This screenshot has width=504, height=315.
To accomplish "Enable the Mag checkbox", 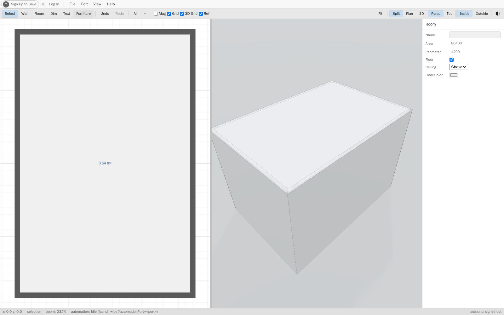I will tap(156, 14).
